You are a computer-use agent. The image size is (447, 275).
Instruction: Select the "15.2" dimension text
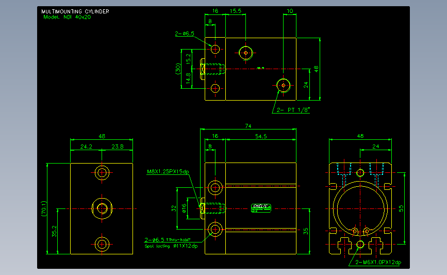click(188, 59)
